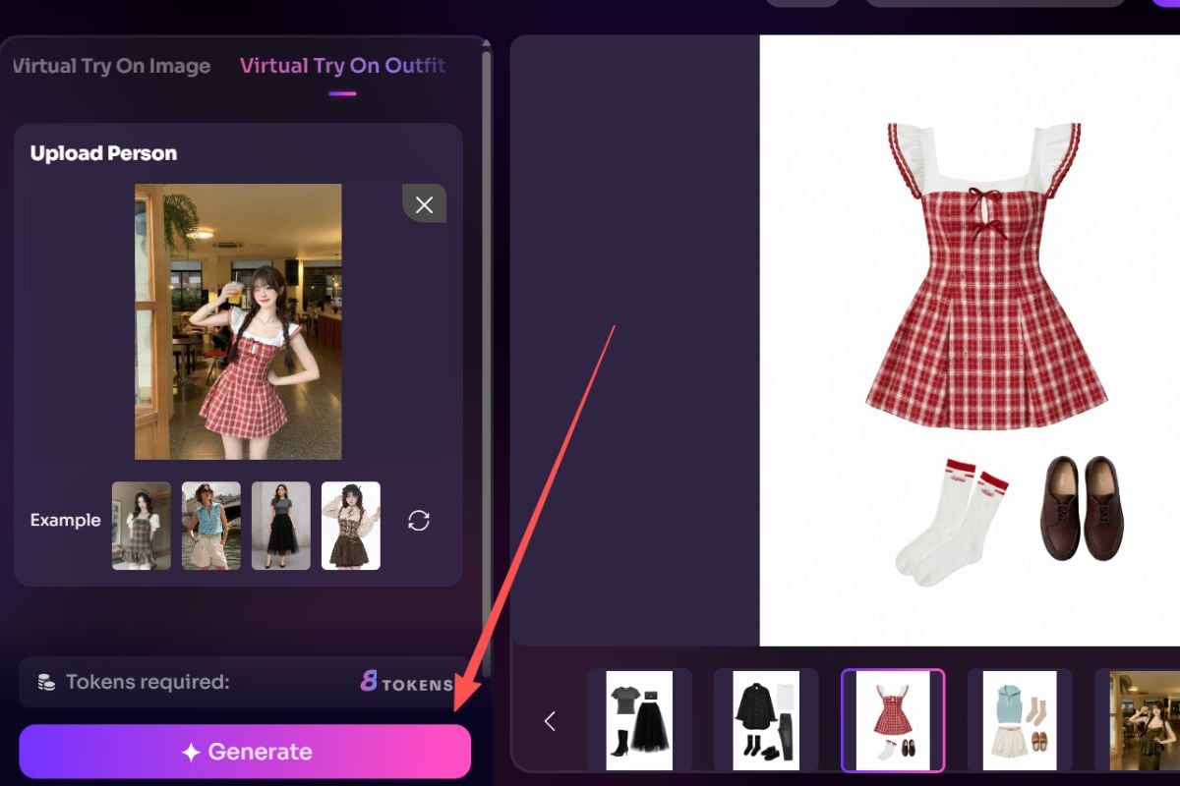Select the example wearing black tulle skirt
Viewport: 1180px width, 786px height.
point(281,526)
